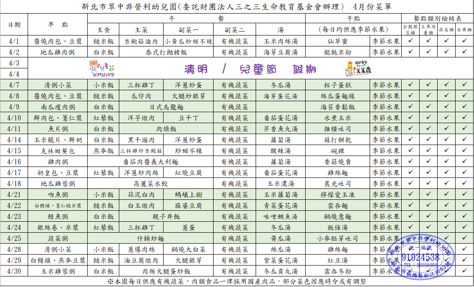This screenshot has width=474, height=287.
Task: Select the 高麗菜水餃 cell on 4/18
Action: point(150,184)
